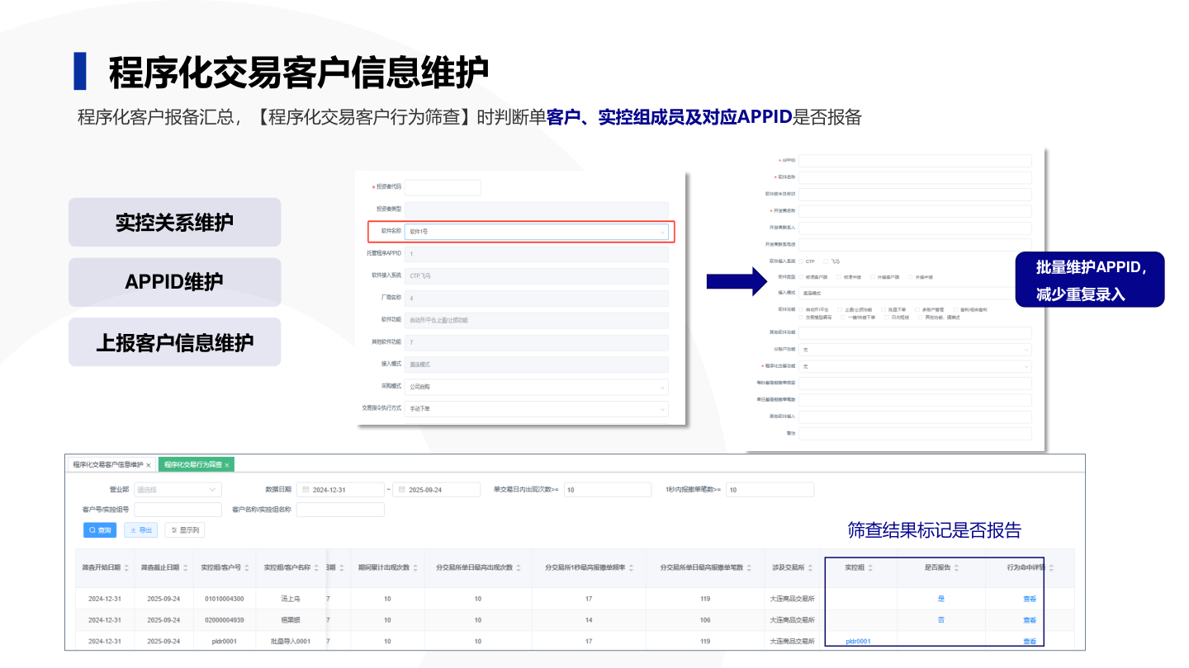
Task: Open the 营业部 dropdown
Action: [177, 490]
